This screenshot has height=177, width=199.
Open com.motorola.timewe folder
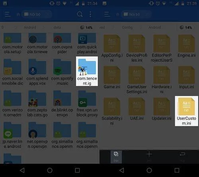[37, 43]
